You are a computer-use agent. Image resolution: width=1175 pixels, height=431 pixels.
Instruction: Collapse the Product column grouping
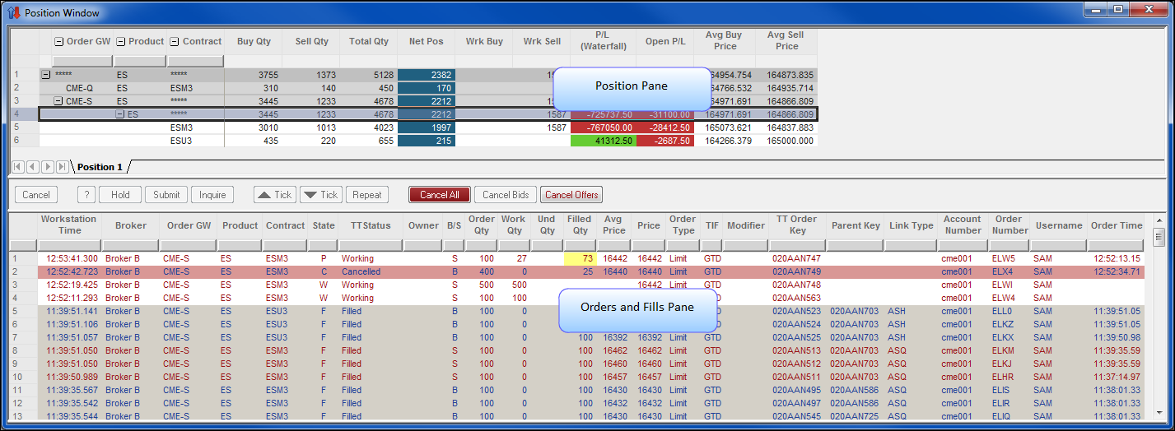tap(120, 41)
